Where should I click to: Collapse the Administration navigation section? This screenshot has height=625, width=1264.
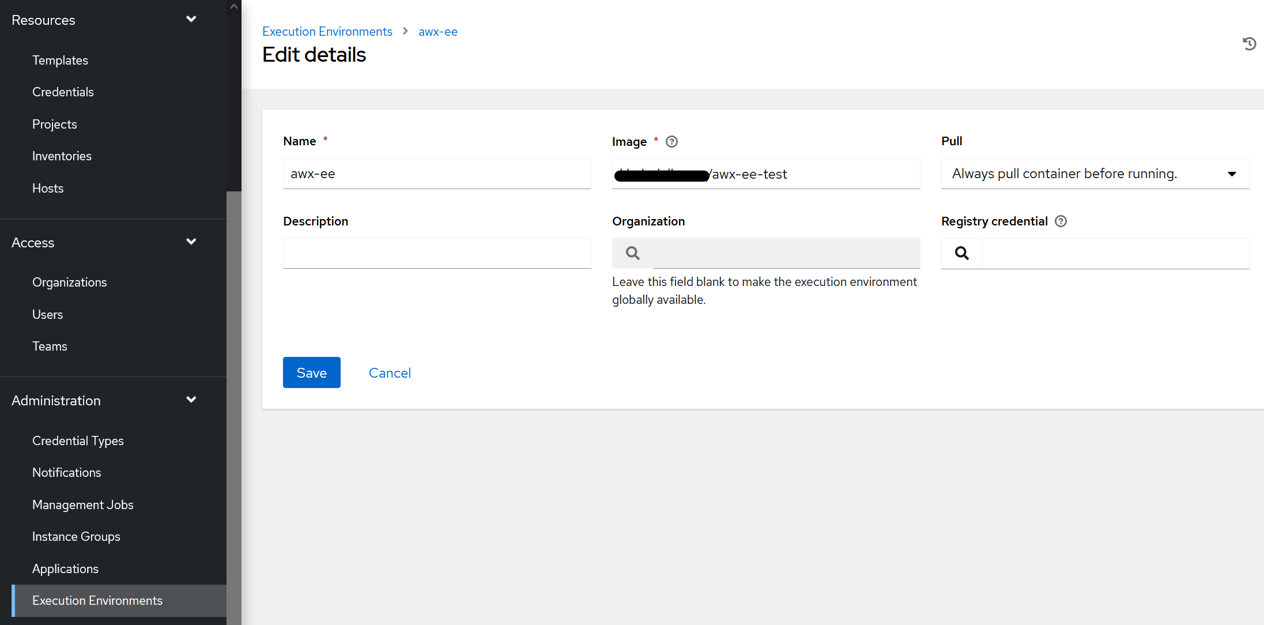(191, 400)
